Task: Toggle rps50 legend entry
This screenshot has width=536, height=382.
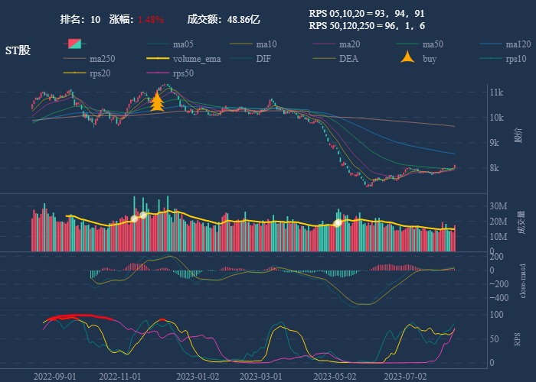Action: [x=182, y=73]
